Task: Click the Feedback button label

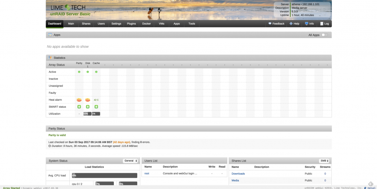Action: pyautogui.click(x=279, y=24)
